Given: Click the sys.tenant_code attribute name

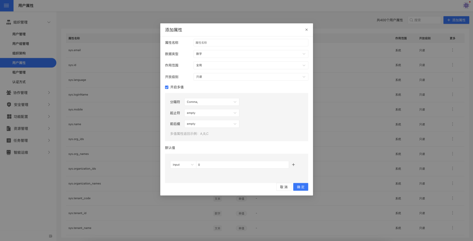Looking at the screenshot, I should pos(79,198).
